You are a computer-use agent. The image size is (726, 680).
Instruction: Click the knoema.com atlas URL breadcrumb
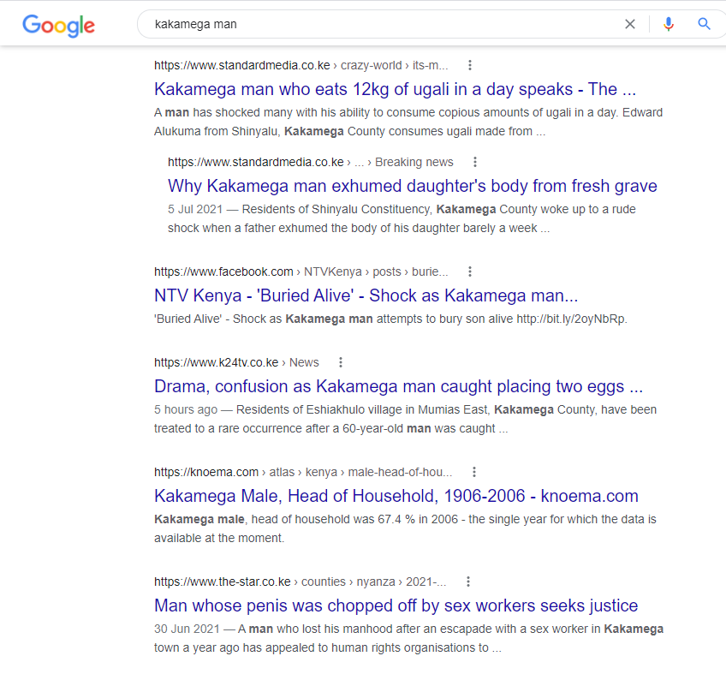coord(303,472)
